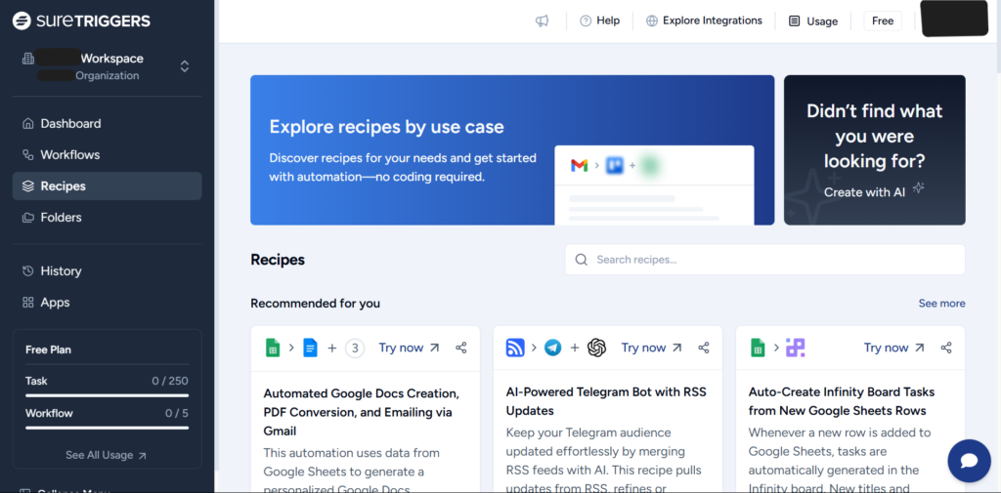Click the Gmail icon in the banner
Screen dimensions: 1001x493
(579, 166)
